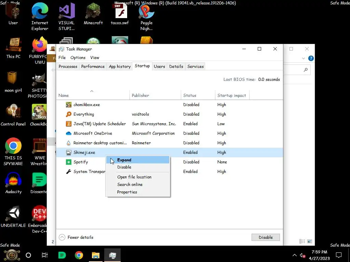
Task: Click the Disable button at bottom right
Action: pyautogui.click(x=266, y=237)
